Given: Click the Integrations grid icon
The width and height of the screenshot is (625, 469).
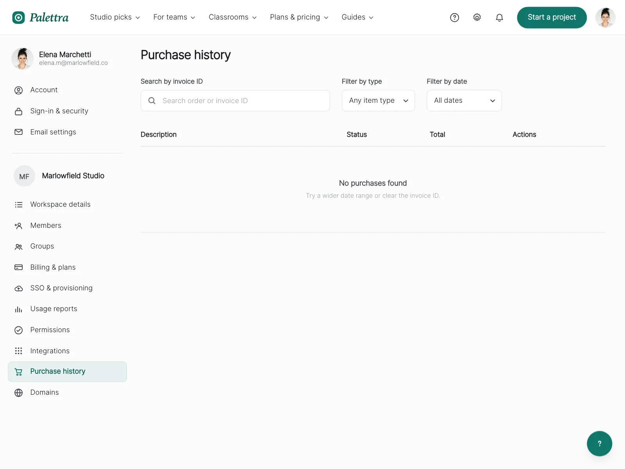Looking at the screenshot, I should click(18, 351).
